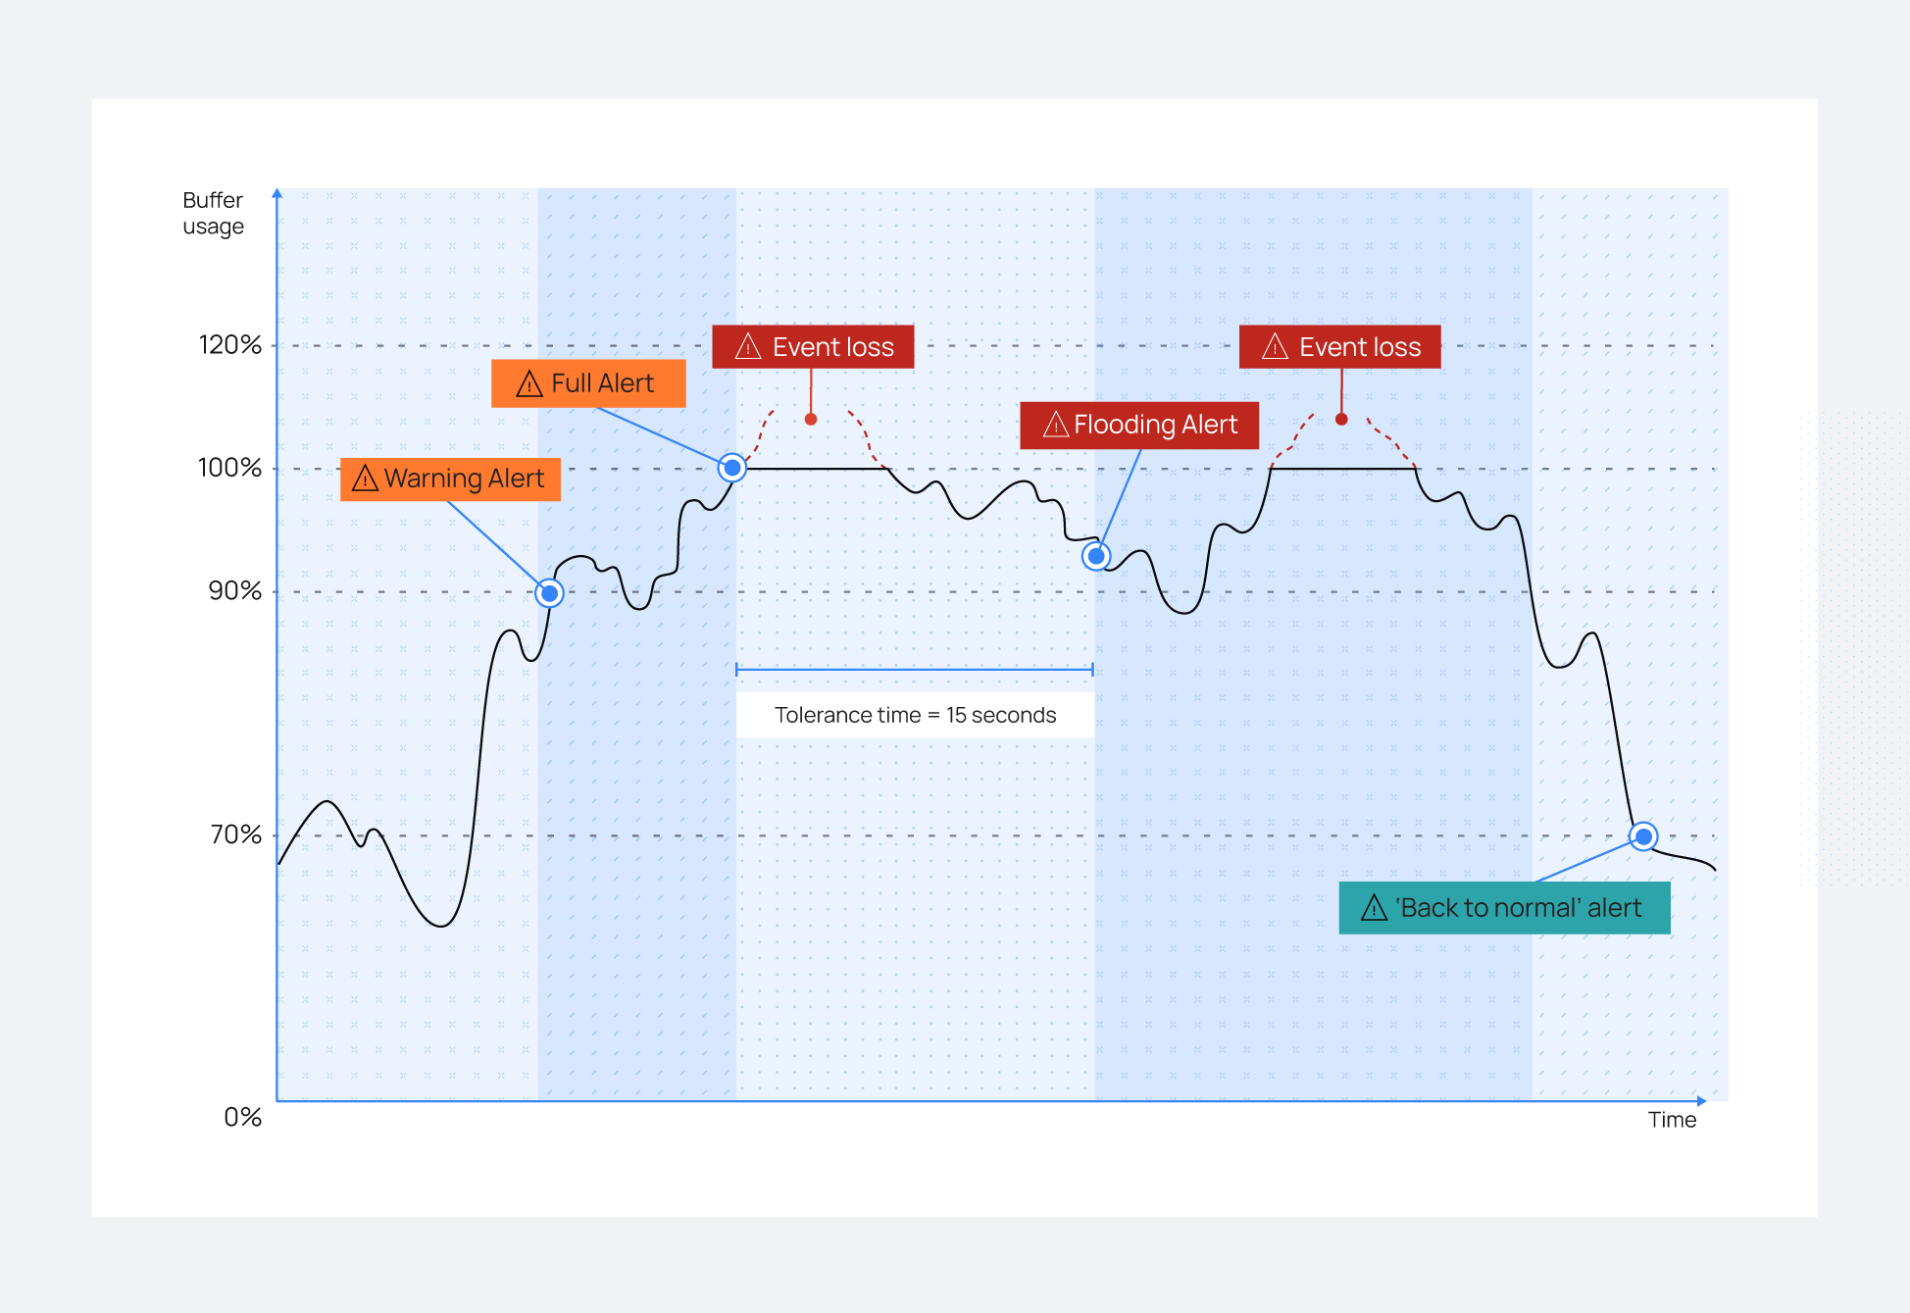Click the right Event loss warning icon
Image resolution: width=1910 pixels, height=1313 pixels.
pos(1275,346)
